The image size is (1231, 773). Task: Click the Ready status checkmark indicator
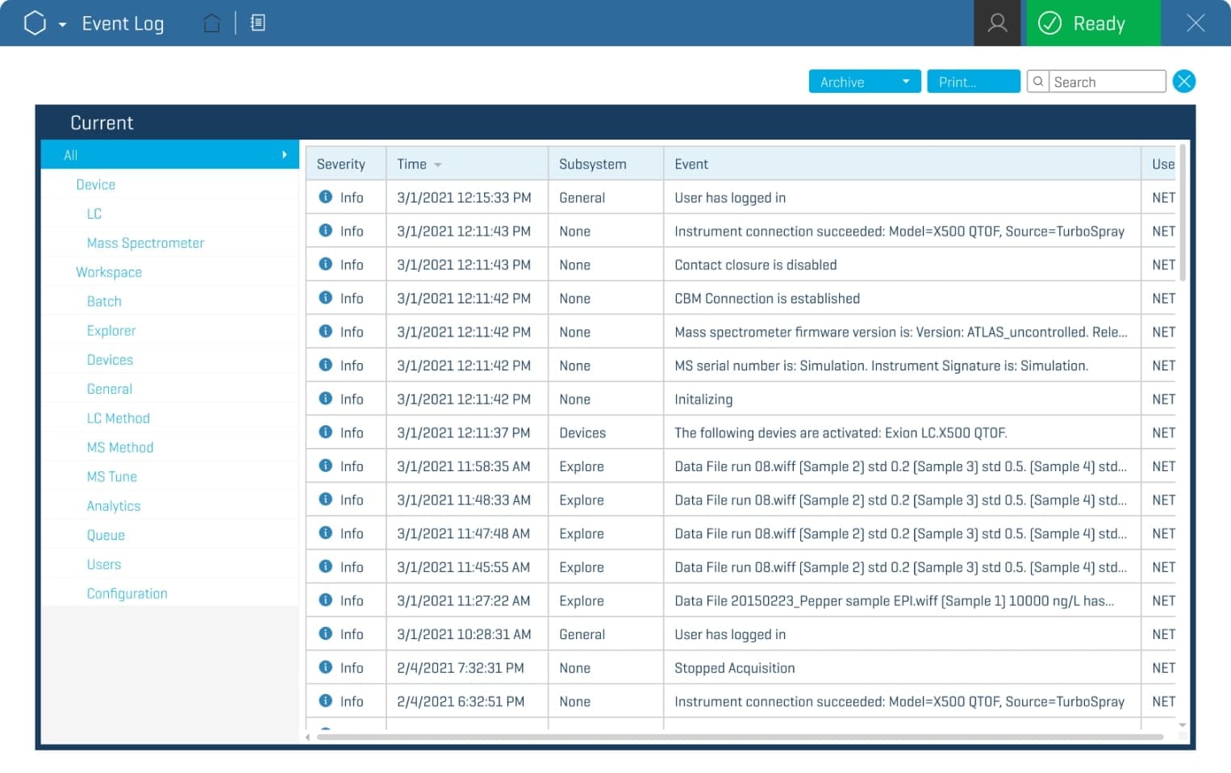(x=1049, y=23)
